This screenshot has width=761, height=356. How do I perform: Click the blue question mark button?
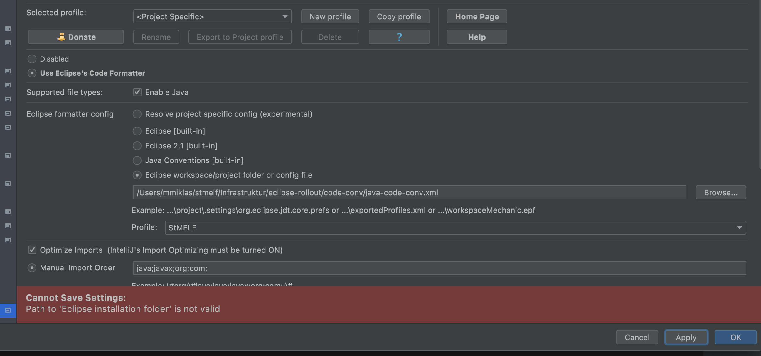(x=399, y=37)
